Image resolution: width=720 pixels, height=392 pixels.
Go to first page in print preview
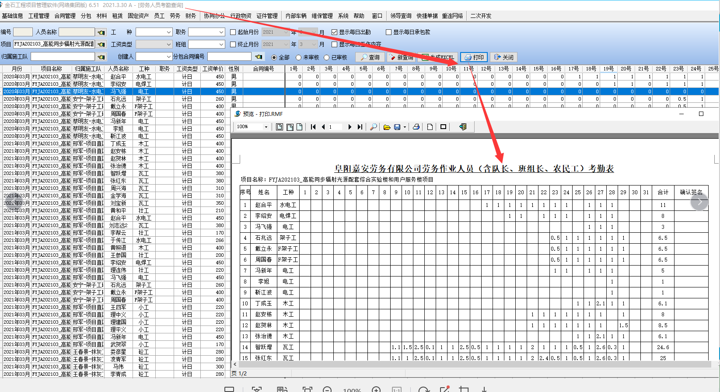tap(313, 127)
